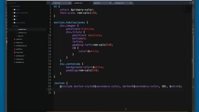
Task: Click the js folder icon
Action: pos(15,19)
